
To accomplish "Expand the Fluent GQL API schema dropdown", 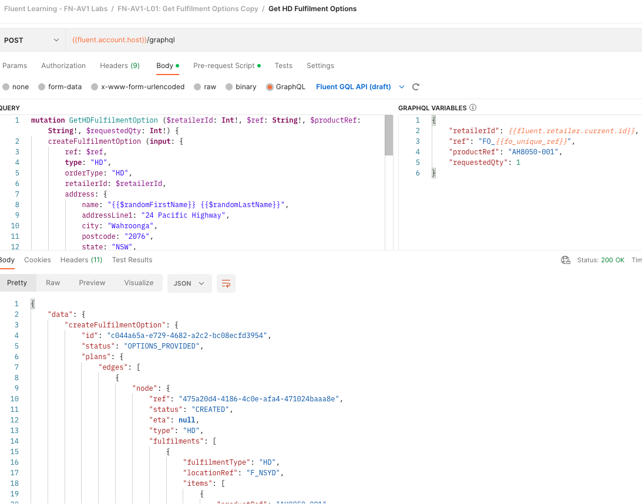I will click(x=402, y=87).
